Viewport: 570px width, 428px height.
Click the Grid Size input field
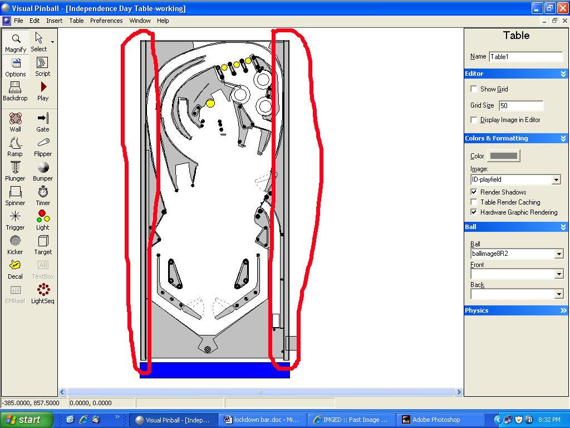[520, 105]
